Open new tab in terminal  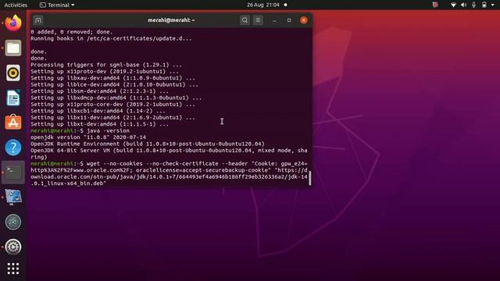click(38, 20)
